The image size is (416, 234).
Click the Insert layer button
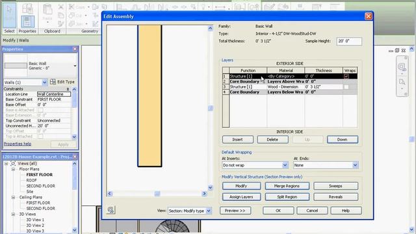[x=237, y=140]
